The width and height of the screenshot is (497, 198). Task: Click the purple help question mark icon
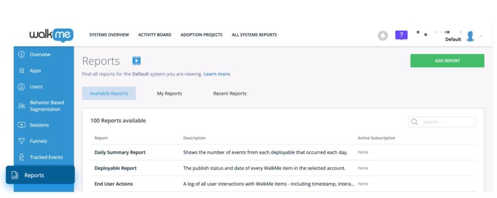coord(401,35)
